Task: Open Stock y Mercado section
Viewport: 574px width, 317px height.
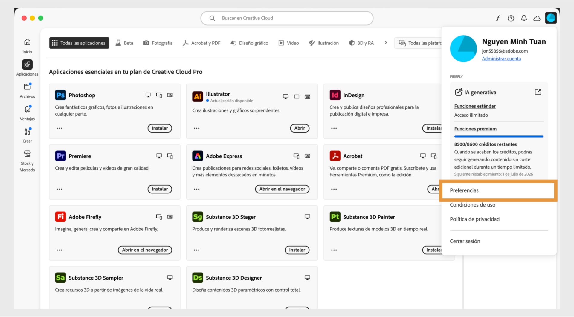Action: 27,161
